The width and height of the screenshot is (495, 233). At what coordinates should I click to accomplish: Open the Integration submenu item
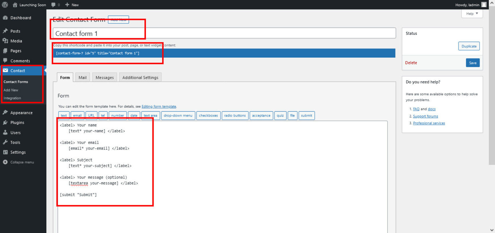[x=12, y=98]
